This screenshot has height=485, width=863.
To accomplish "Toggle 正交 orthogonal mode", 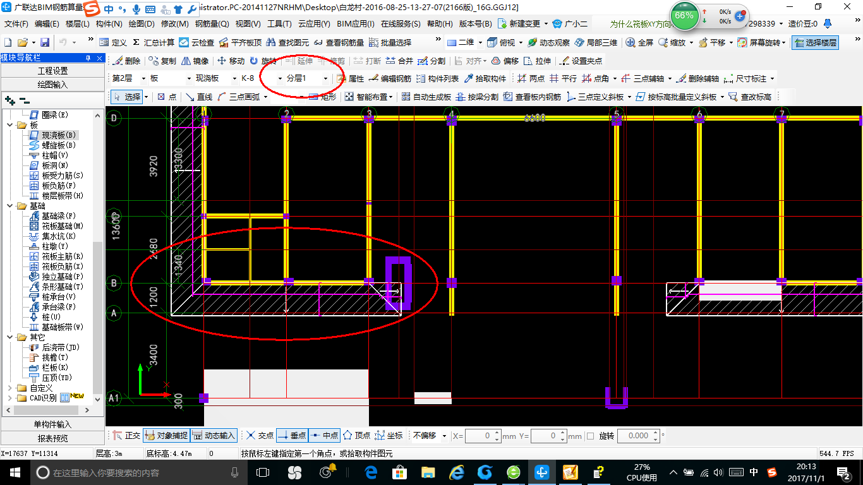I will [x=127, y=436].
